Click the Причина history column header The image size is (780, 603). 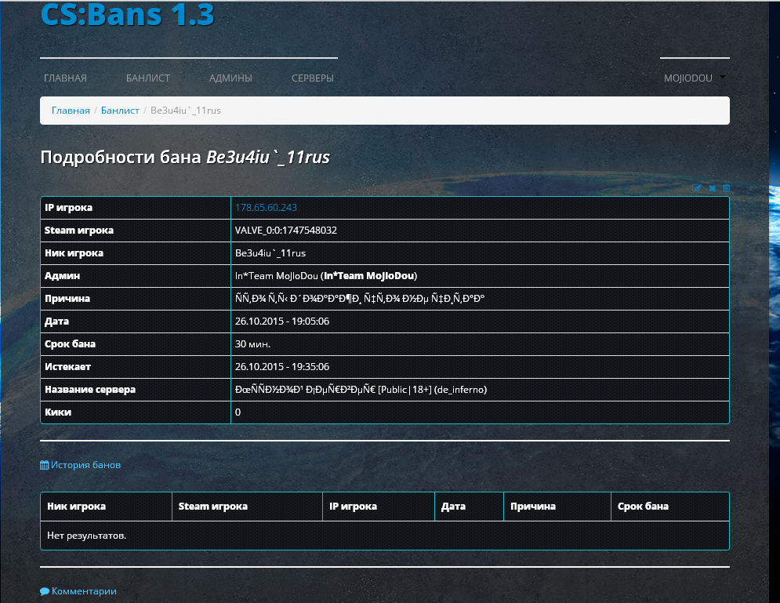tap(533, 507)
